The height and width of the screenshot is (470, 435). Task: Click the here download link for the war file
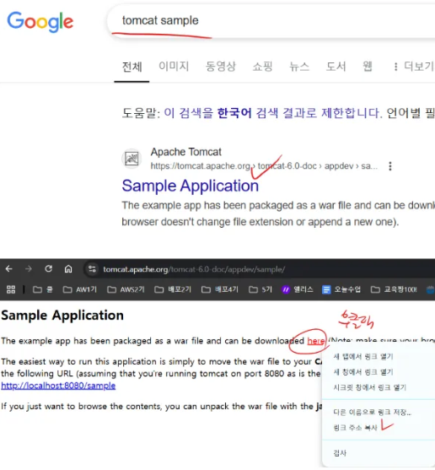(x=316, y=341)
